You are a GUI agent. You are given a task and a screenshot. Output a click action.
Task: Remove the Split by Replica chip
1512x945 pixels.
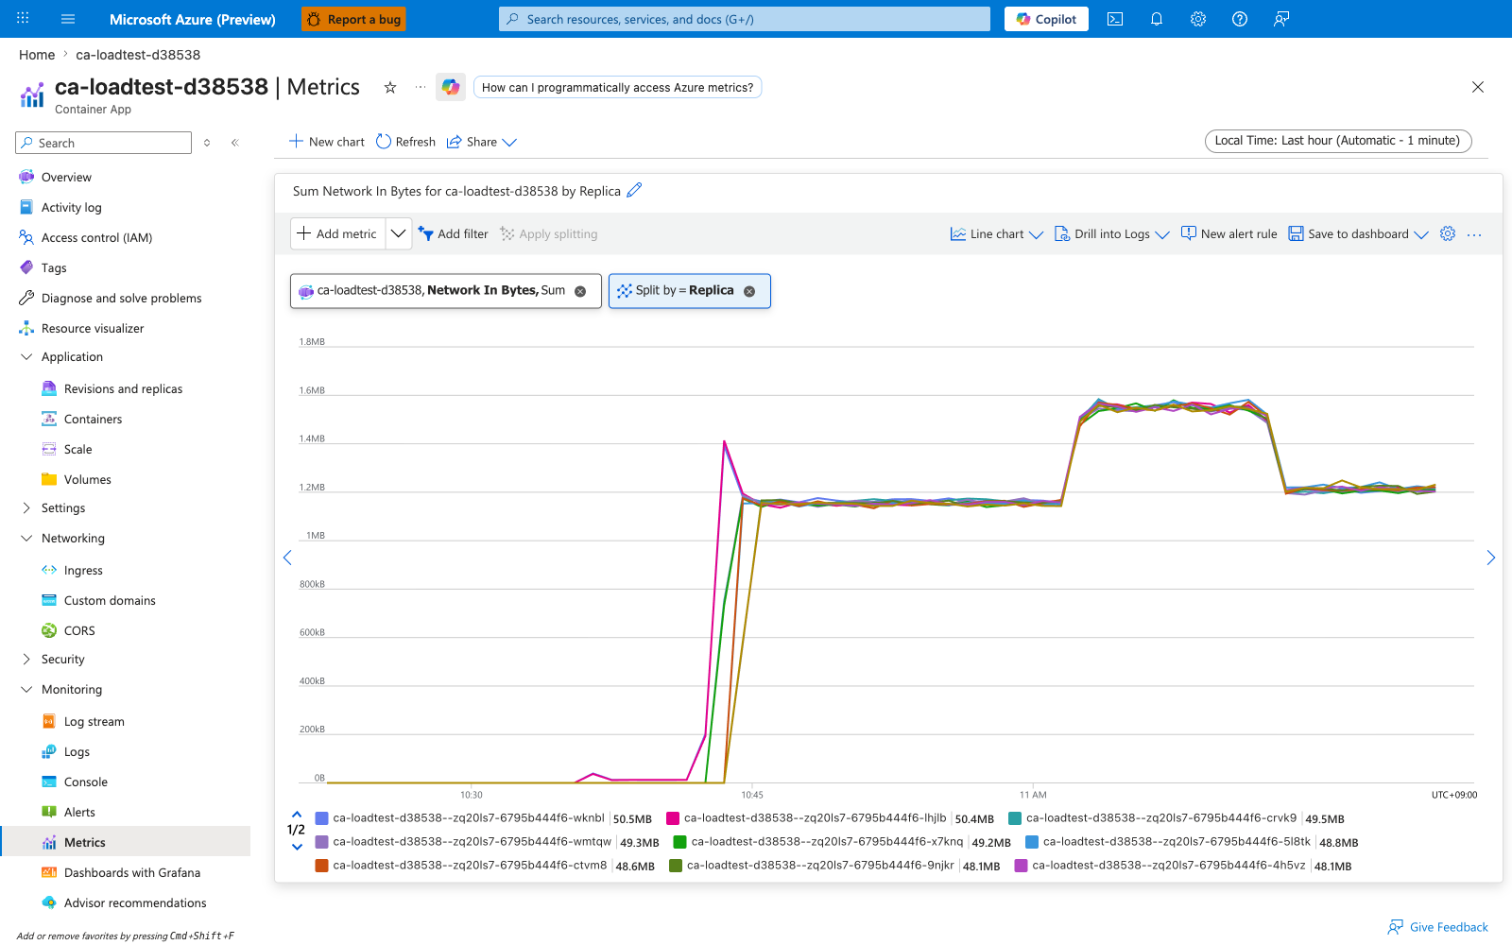pos(749,291)
